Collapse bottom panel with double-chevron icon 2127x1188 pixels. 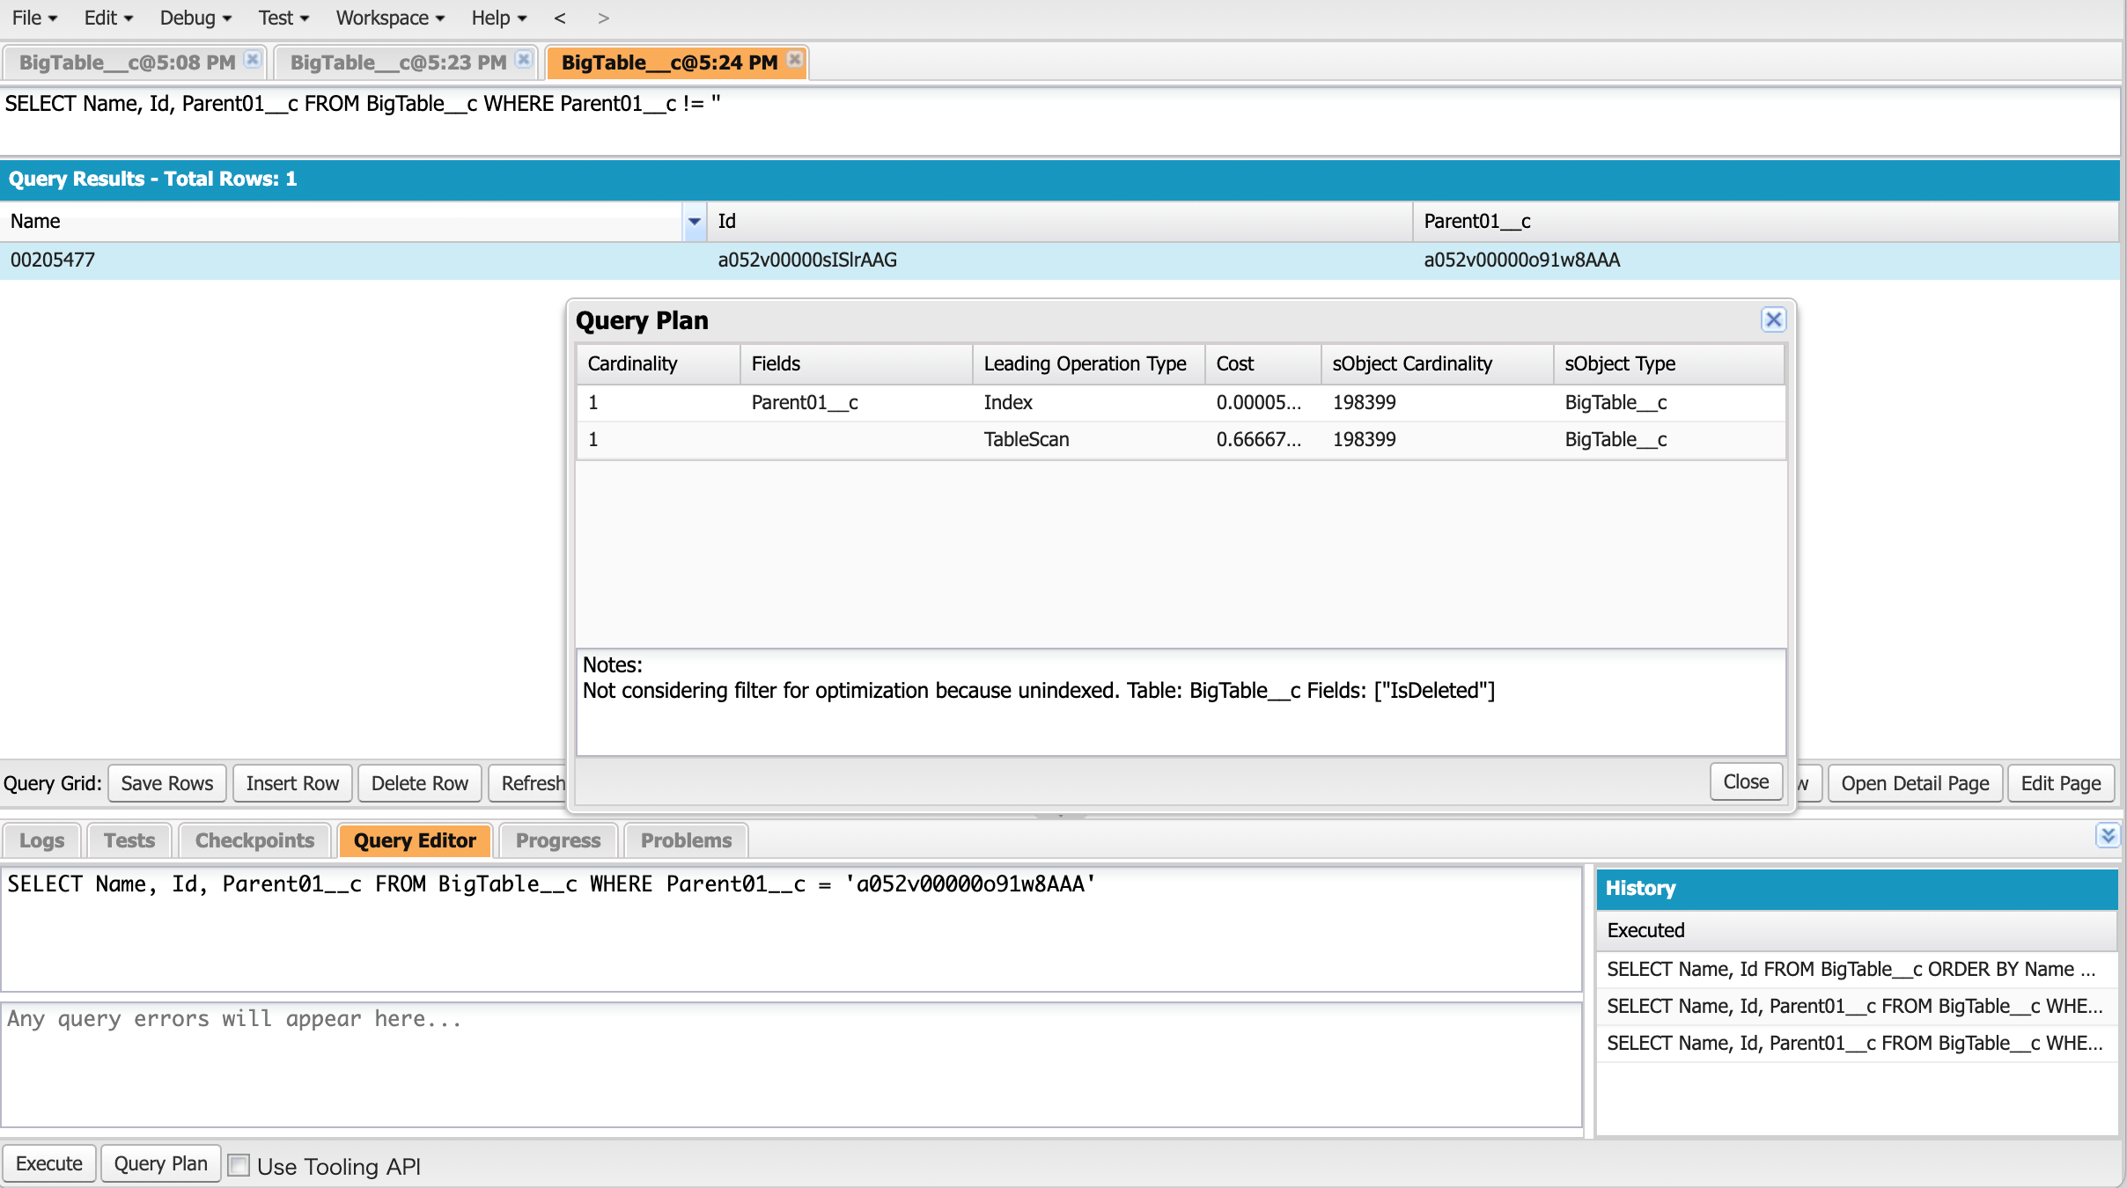[x=2107, y=835]
